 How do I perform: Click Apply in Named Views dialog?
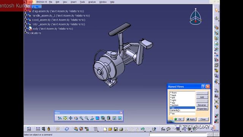tap(191, 119)
